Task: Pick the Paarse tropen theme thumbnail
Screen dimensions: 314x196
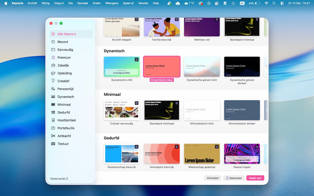Action: tap(242, 154)
